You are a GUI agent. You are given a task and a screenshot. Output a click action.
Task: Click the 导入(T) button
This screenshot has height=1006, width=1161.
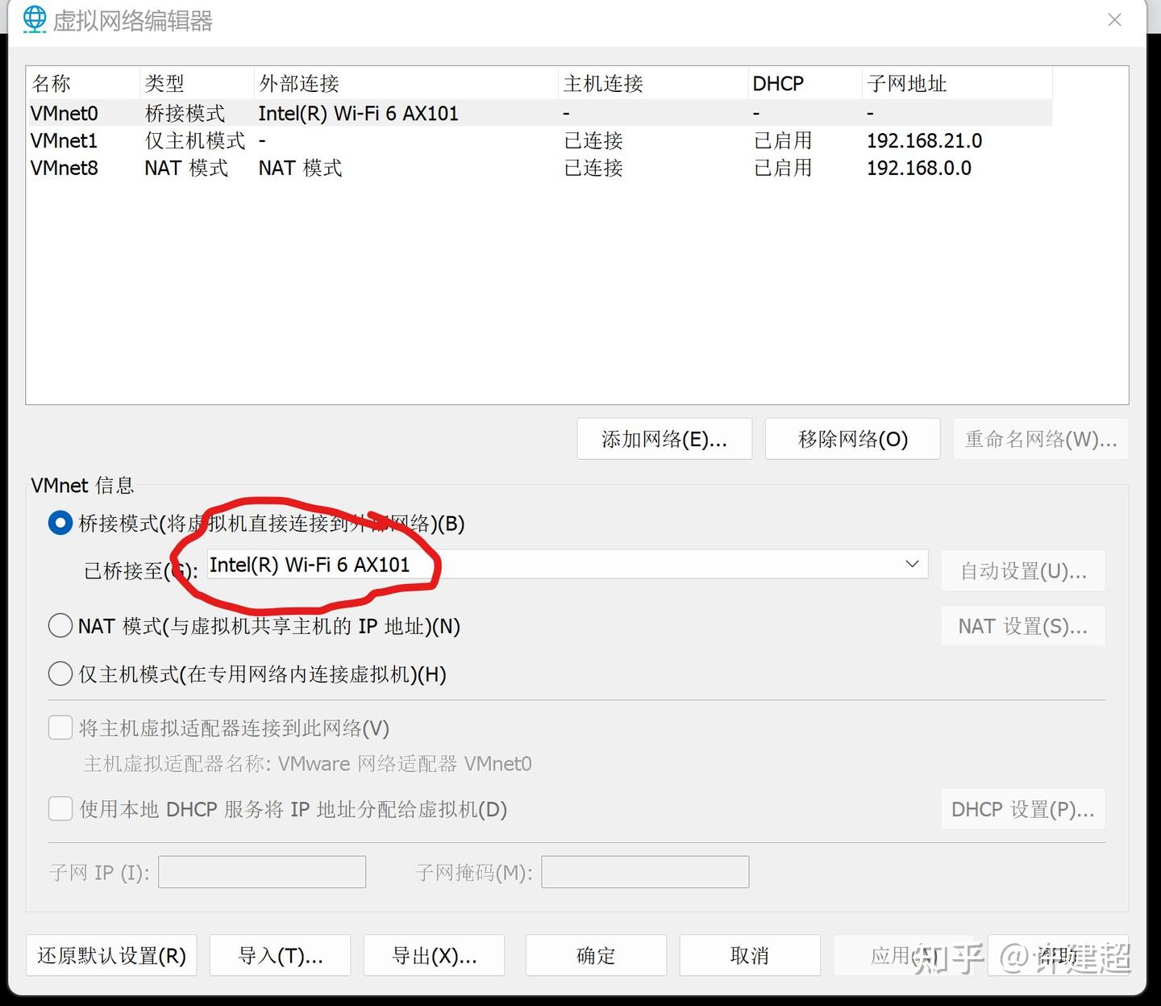pos(280,955)
